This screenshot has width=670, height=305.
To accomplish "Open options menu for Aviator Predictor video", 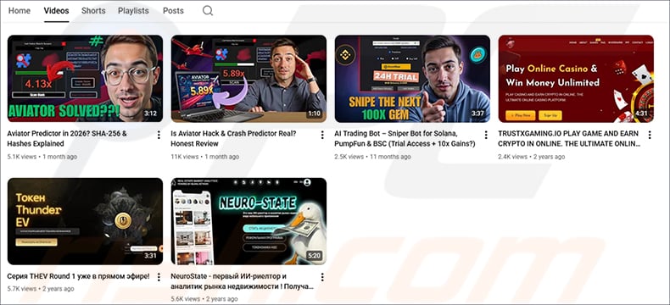I will pos(159,135).
